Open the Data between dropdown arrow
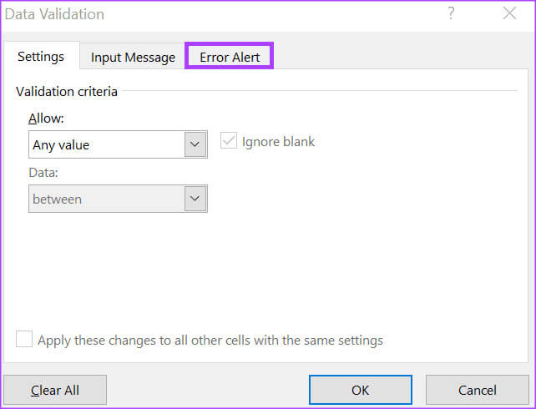The width and height of the screenshot is (536, 409). click(x=195, y=199)
